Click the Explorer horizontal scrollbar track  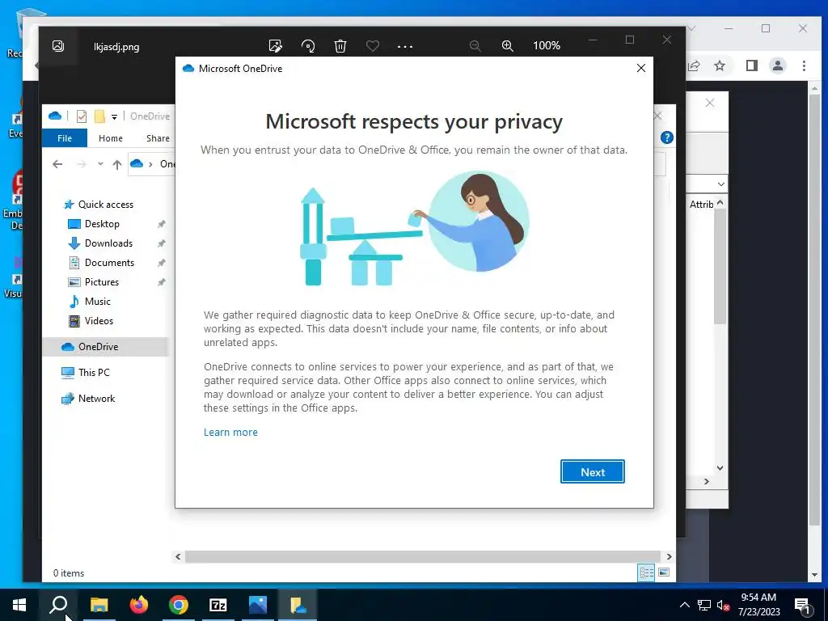pos(422,556)
